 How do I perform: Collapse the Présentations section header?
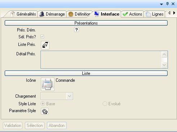(86, 23)
